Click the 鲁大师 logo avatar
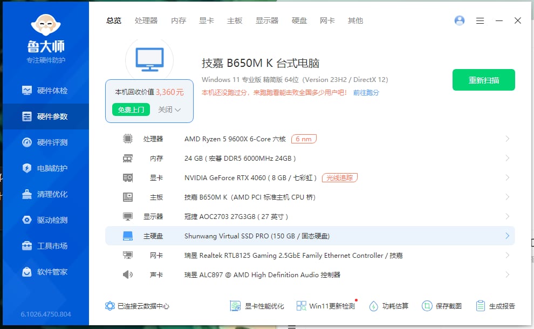Screen dimensions: 534x329 click(x=46, y=25)
